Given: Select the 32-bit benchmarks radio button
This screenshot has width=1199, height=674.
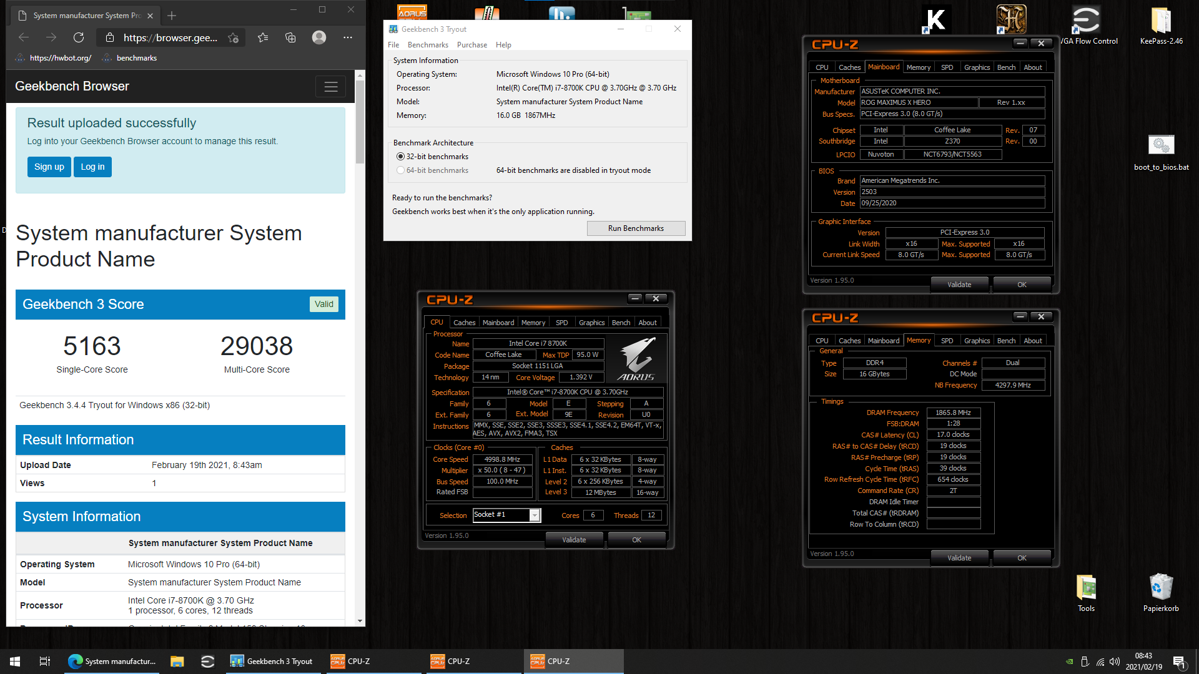Looking at the screenshot, I should click(401, 157).
